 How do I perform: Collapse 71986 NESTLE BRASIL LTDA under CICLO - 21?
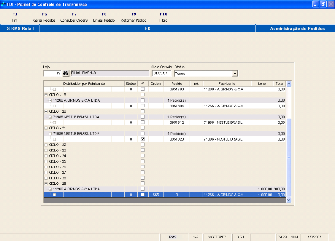coord(50,134)
